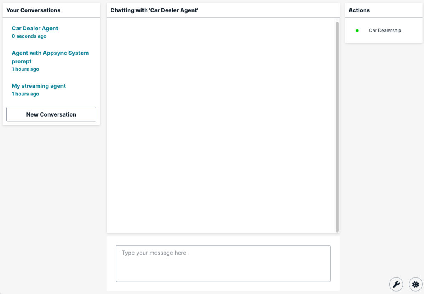Start a New Conversation
The image size is (424, 294).
point(51,114)
